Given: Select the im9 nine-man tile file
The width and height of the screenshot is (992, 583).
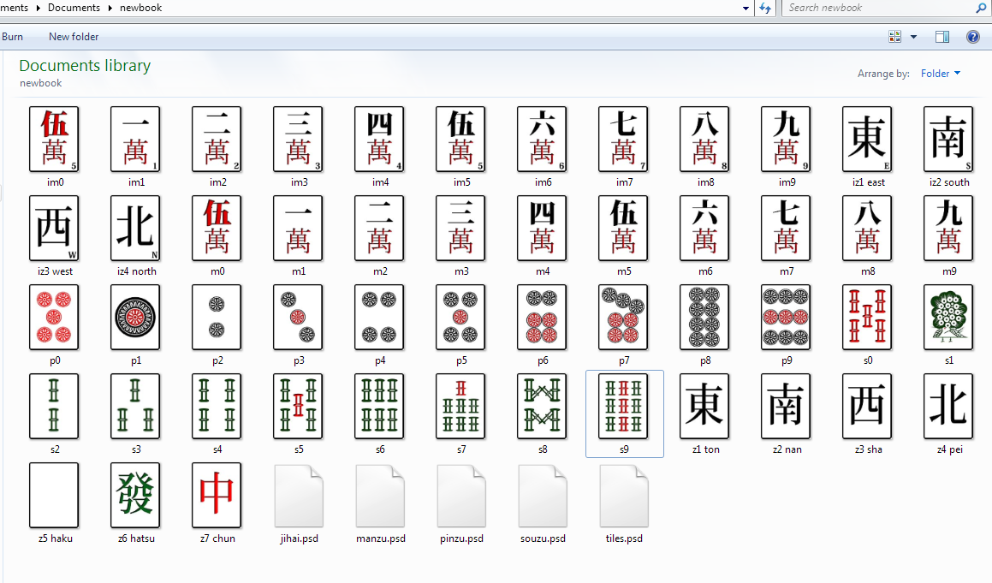Looking at the screenshot, I should click(x=786, y=140).
